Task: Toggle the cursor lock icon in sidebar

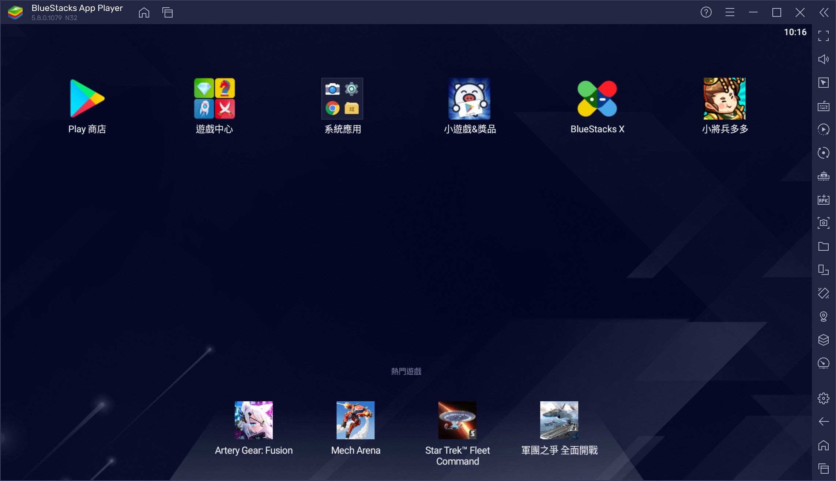Action: click(x=824, y=83)
